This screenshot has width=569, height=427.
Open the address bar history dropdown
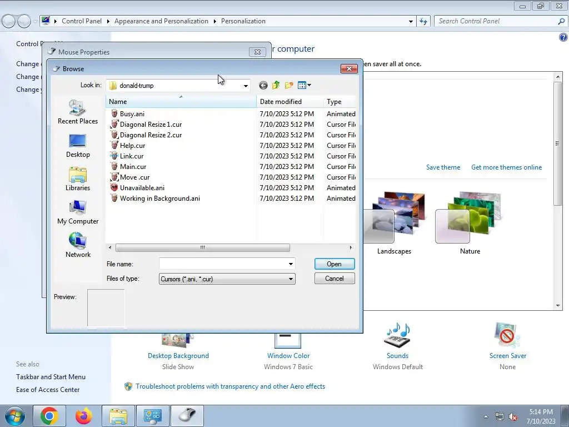(411, 22)
